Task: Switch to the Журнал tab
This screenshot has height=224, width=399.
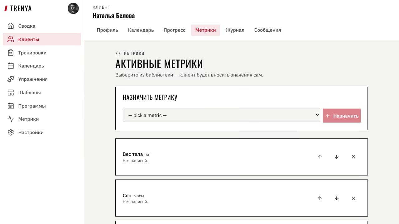Action: click(235, 30)
